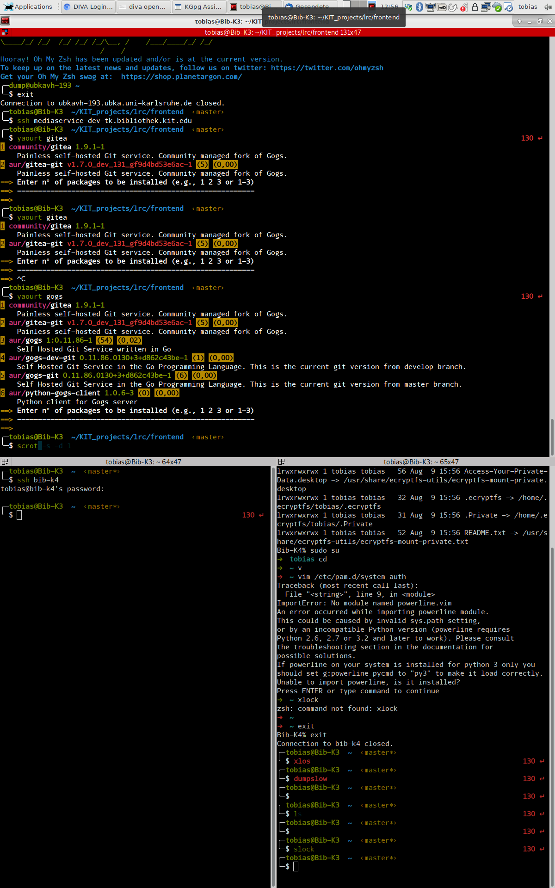Open the Bluetooth tray icon

(419, 7)
